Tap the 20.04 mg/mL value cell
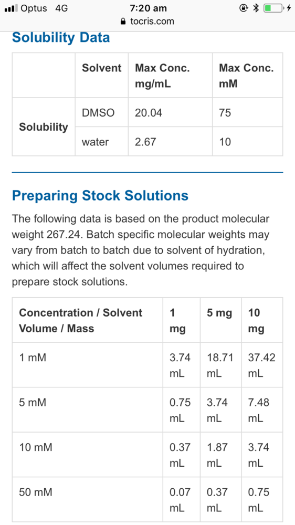Image resolution: width=295 pixels, height=525 pixels. coord(170,112)
